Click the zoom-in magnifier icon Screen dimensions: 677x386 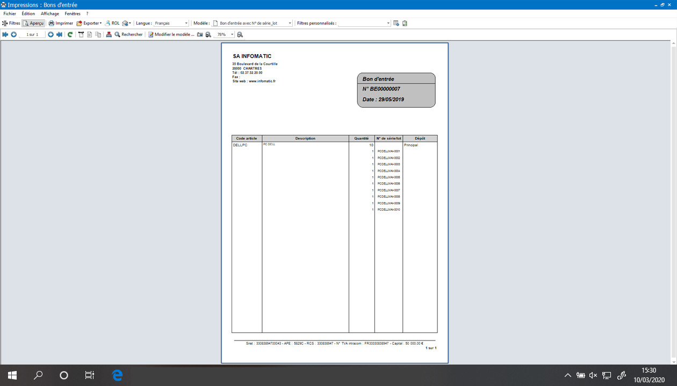pyautogui.click(x=240, y=34)
